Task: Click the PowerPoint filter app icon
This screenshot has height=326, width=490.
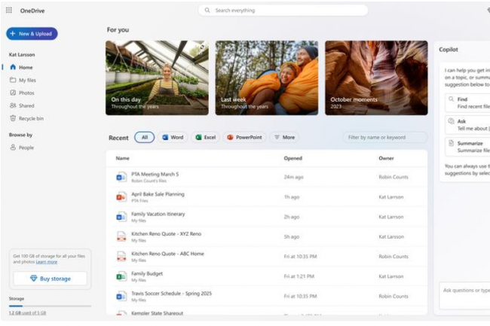Action: tap(230, 137)
